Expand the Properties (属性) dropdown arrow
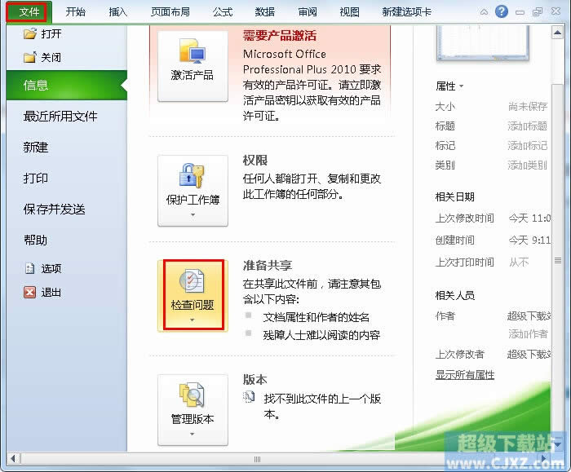571x472 pixels. 462,86
